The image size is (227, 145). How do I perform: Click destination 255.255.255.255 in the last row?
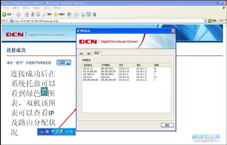90,80
